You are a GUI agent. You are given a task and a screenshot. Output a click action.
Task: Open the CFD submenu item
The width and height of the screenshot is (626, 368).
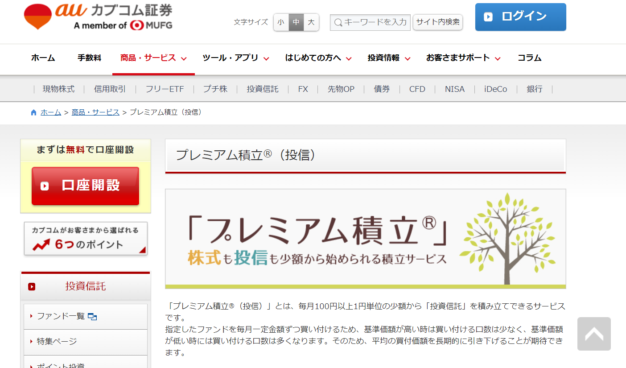tap(417, 89)
